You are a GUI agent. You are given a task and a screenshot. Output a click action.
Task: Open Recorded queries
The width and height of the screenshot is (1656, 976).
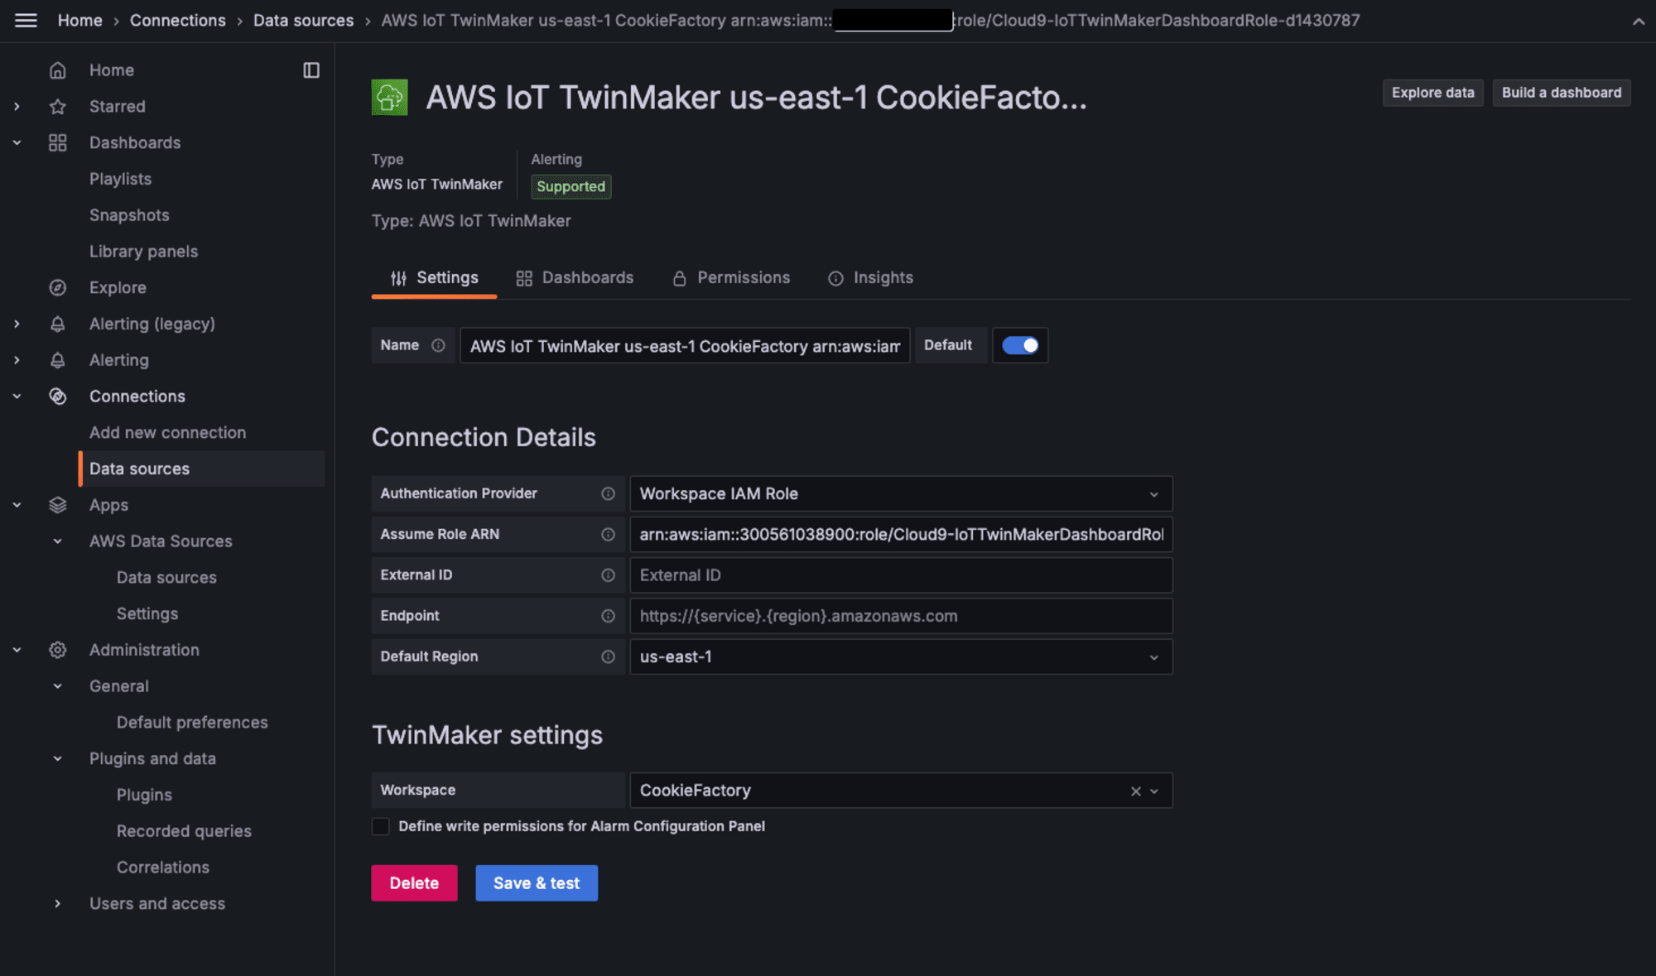click(x=184, y=831)
